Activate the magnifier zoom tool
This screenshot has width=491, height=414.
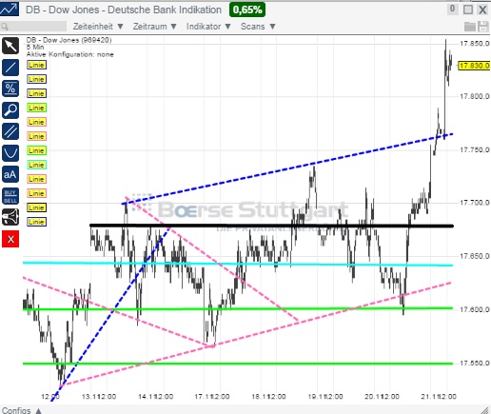10,110
